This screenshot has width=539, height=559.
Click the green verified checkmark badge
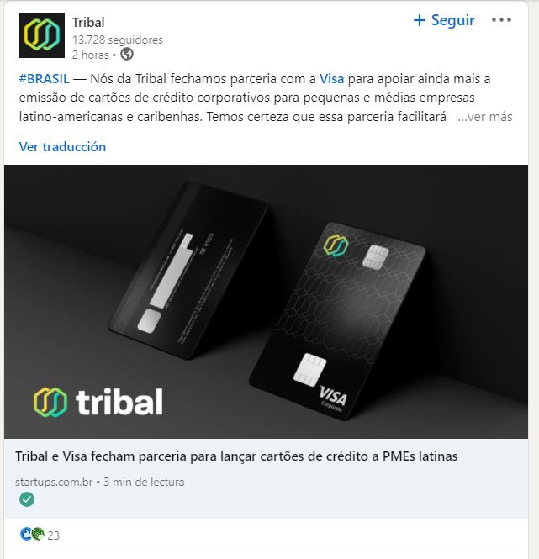tap(27, 499)
